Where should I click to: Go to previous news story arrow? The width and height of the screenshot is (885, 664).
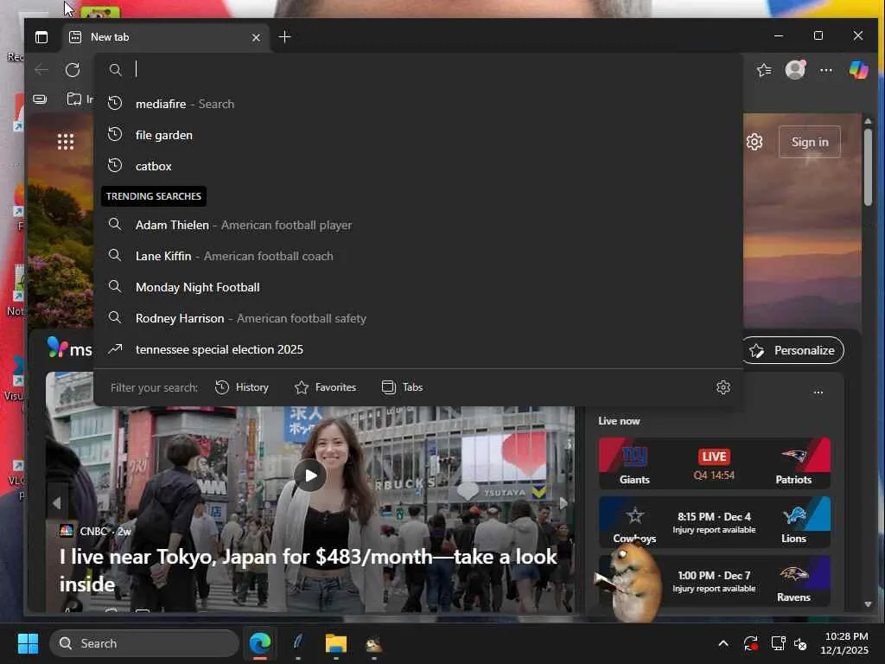(x=56, y=502)
